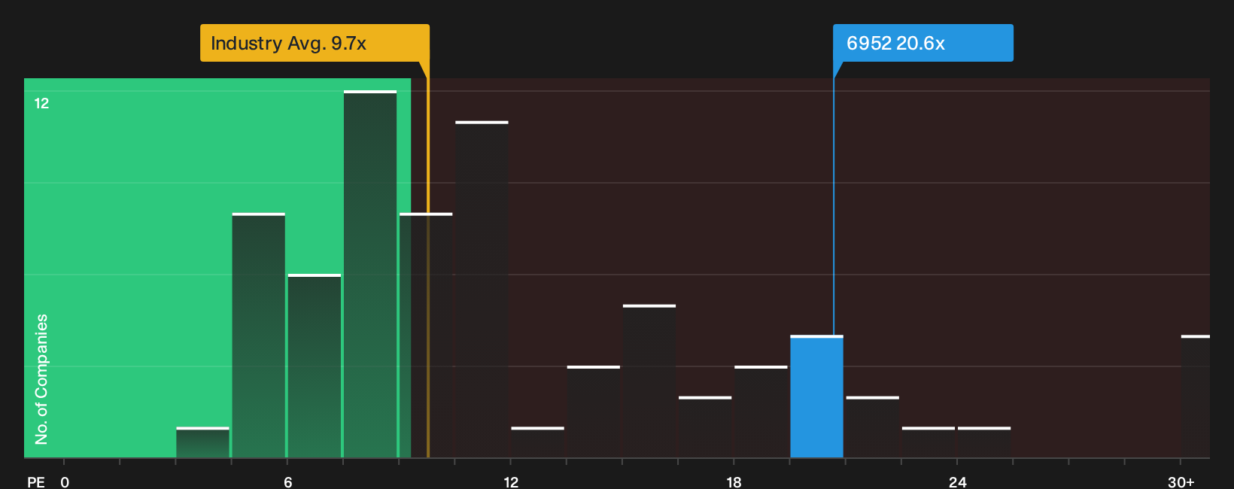Click the 30+ bar at chart edge
Image resolution: width=1234 pixels, height=489 pixels.
tap(1196, 396)
